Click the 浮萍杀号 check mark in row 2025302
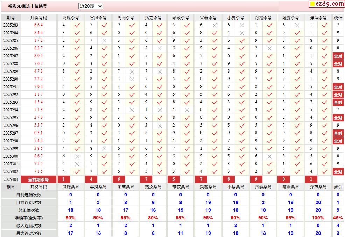This screenshot has width=345, height=237. pyautogui.click(x=324, y=172)
